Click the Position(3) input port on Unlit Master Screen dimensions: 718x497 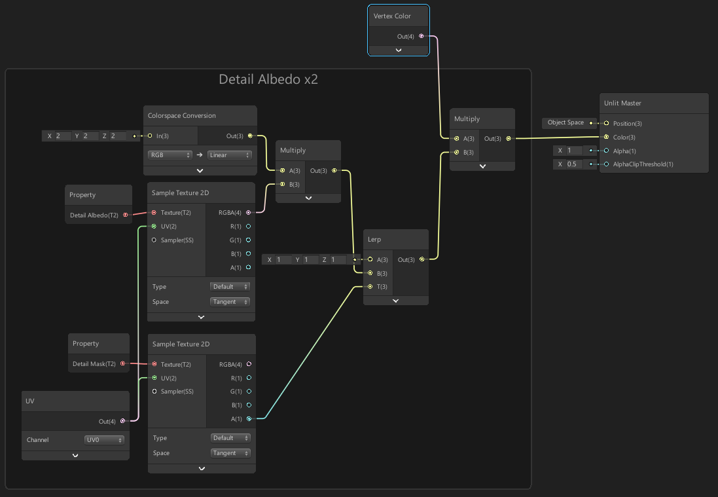click(x=606, y=123)
